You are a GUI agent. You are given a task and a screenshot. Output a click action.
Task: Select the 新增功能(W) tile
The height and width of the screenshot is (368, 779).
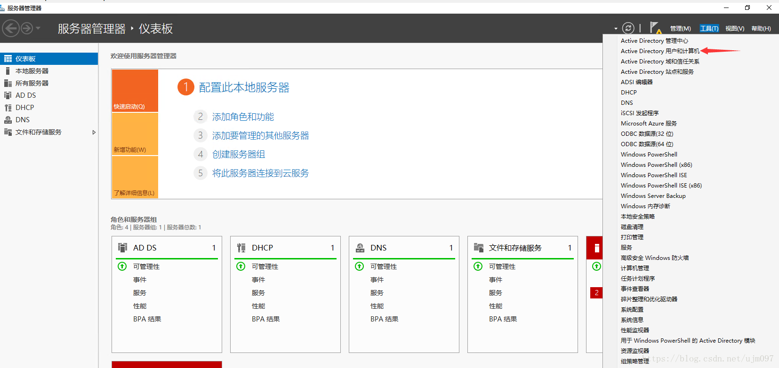tap(135, 134)
